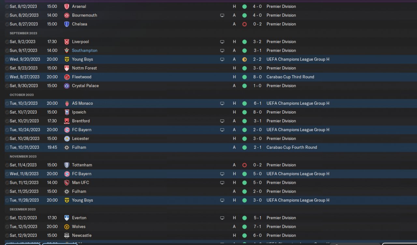417x245 pixels.
Task: Click the TV broadcast icon on Bournemouth row
Action: coord(222,15)
